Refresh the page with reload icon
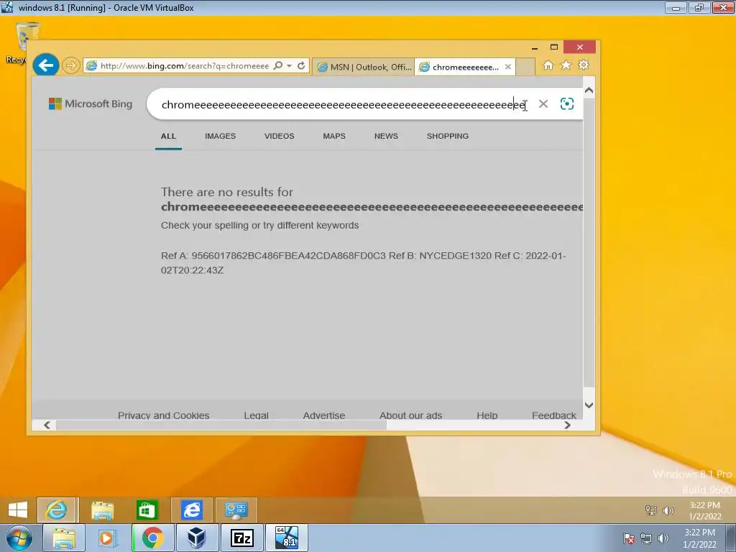The height and width of the screenshot is (552, 736). pyautogui.click(x=301, y=65)
